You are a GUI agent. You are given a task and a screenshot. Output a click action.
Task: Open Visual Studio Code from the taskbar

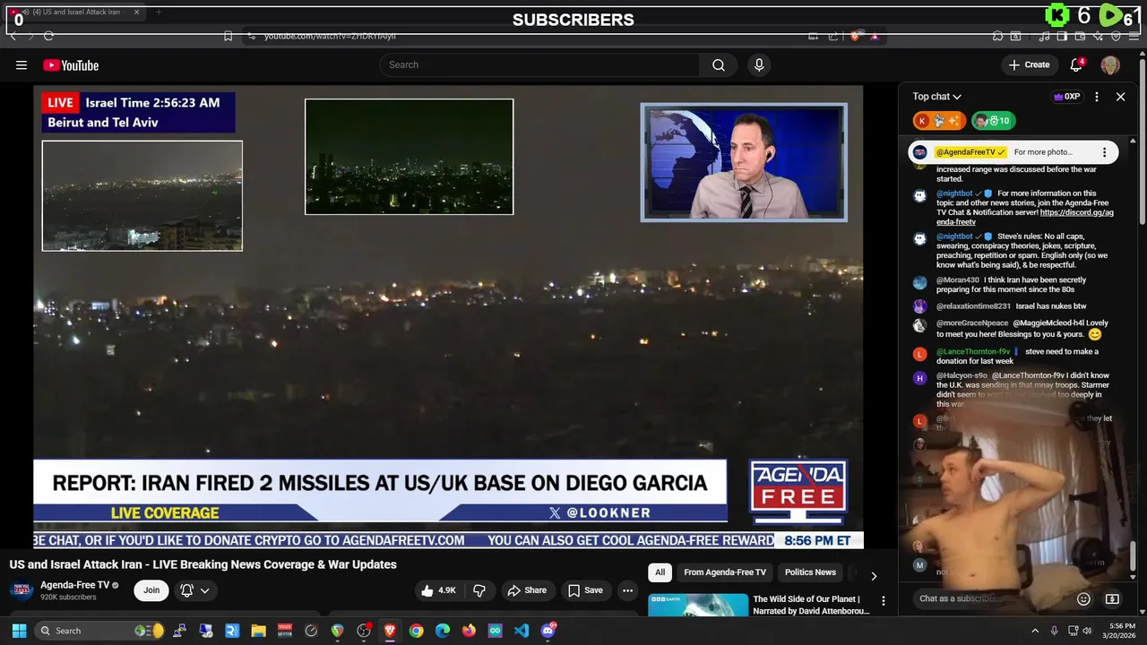[522, 631]
